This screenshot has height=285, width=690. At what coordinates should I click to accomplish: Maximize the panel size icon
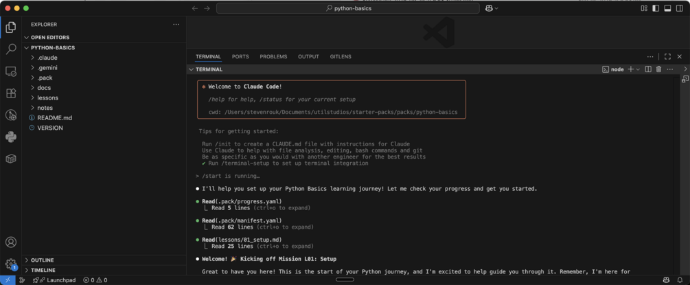tap(667, 57)
